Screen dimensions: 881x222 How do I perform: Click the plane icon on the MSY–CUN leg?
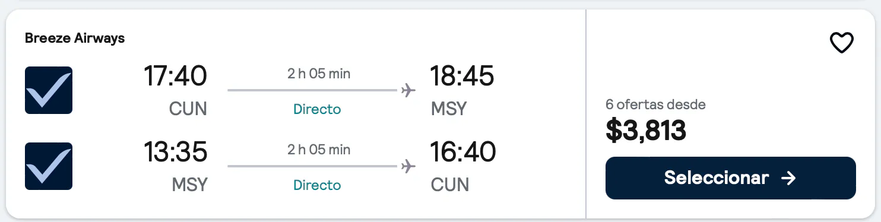point(408,166)
